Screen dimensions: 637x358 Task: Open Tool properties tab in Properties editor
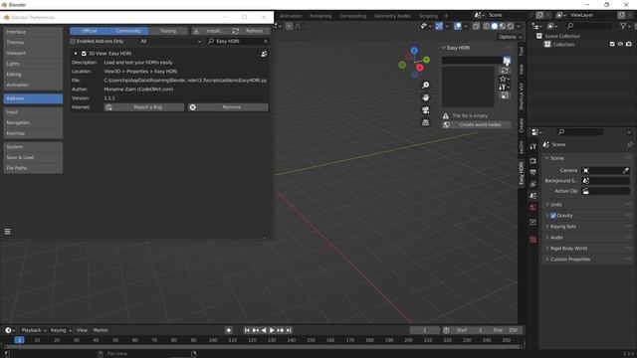click(533, 147)
